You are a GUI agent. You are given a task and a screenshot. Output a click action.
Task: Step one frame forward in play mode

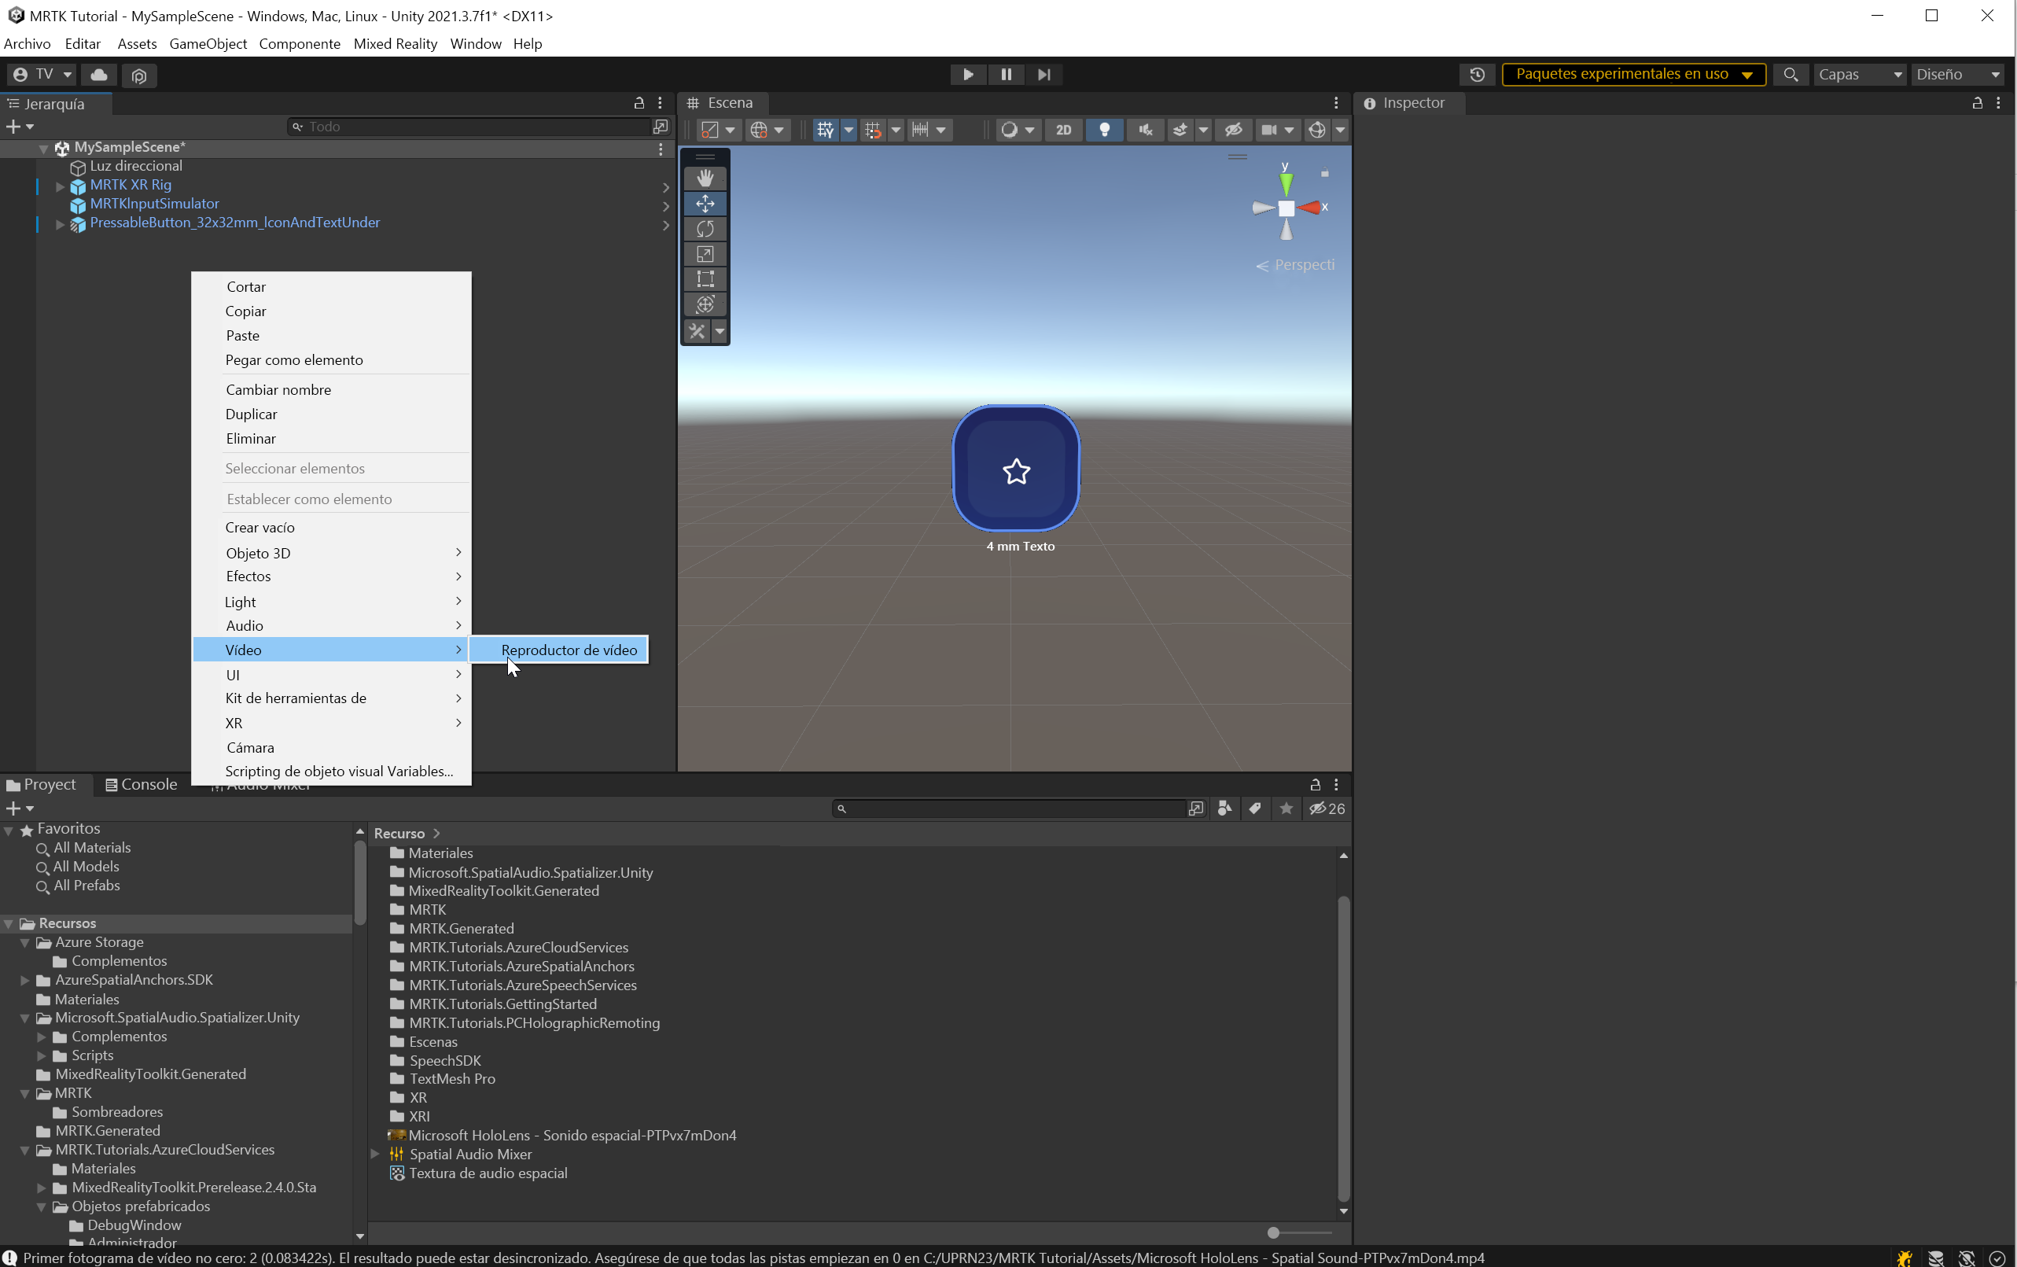tap(1043, 74)
